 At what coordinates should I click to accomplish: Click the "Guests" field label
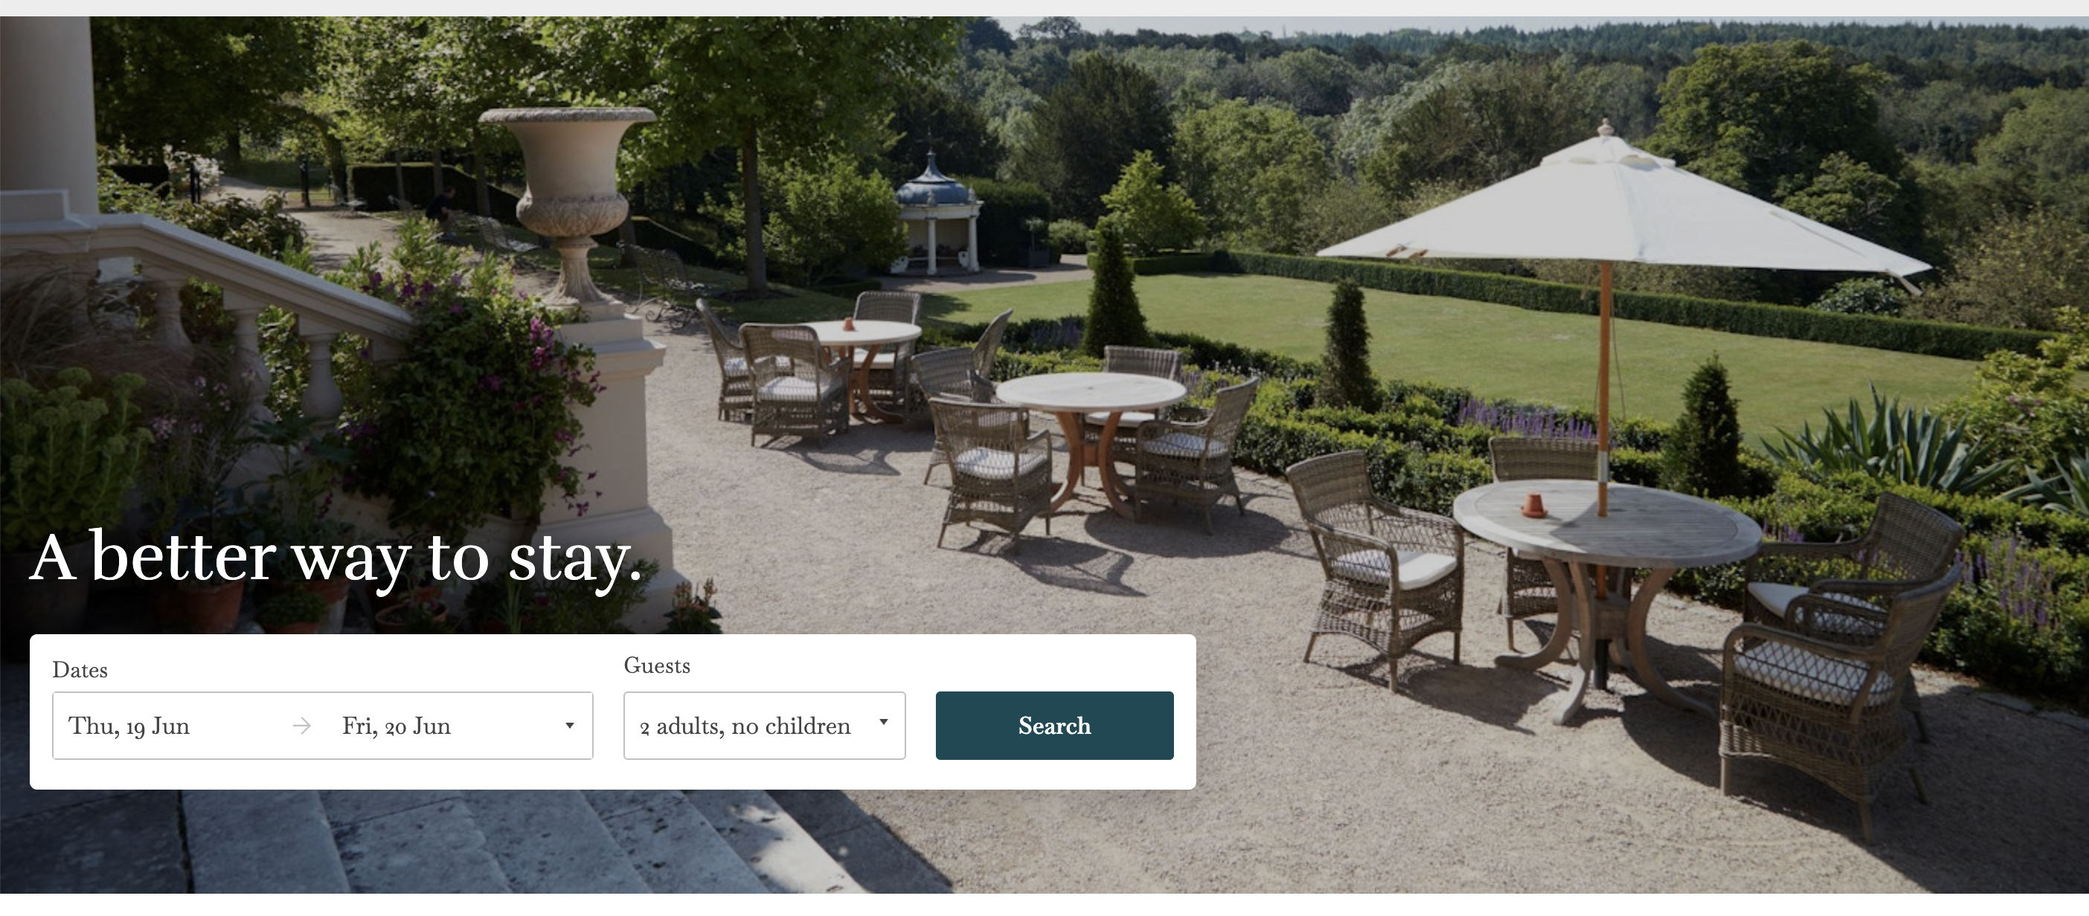tap(657, 665)
